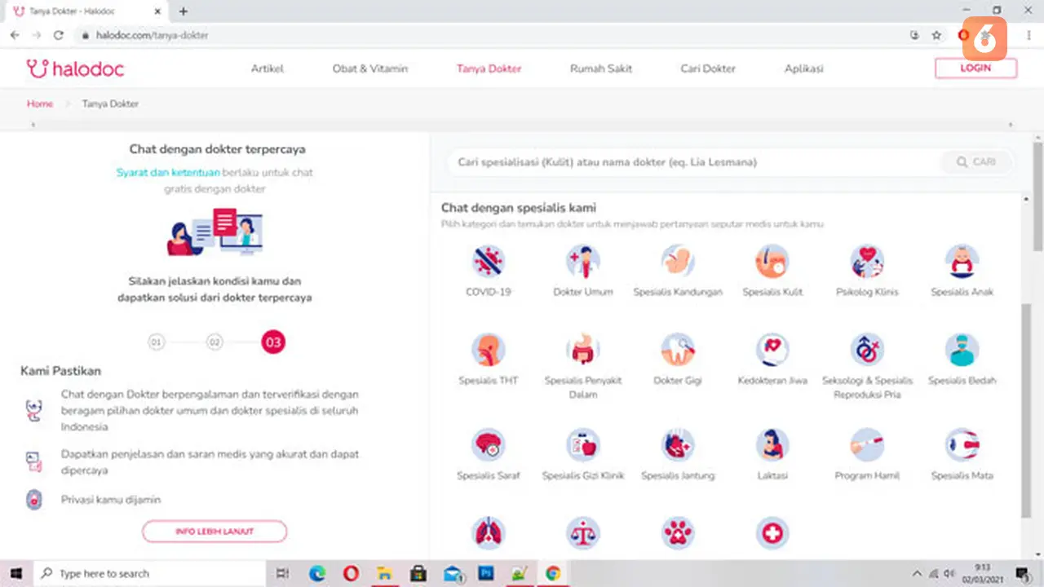The height and width of the screenshot is (587, 1044).
Task: Launch Microsoft Edge from the taskbar
Action: click(317, 573)
